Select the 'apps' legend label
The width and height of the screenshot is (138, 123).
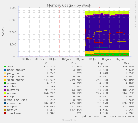coord(11,67)
